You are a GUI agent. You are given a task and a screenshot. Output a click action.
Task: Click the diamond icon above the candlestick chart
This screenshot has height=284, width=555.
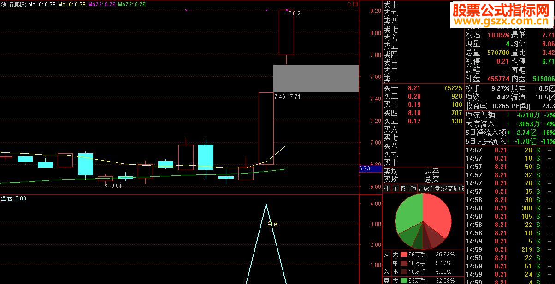pyautogui.click(x=349, y=4)
